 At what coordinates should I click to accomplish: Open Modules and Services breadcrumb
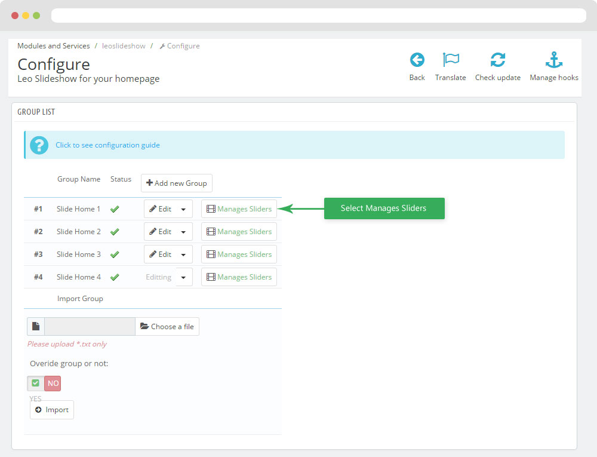pos(54,45)
